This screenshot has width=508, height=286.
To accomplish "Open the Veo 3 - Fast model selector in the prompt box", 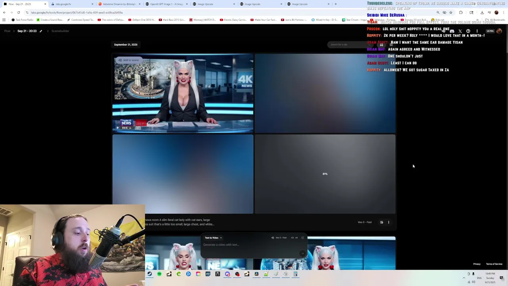I will [x=279, y=238].
